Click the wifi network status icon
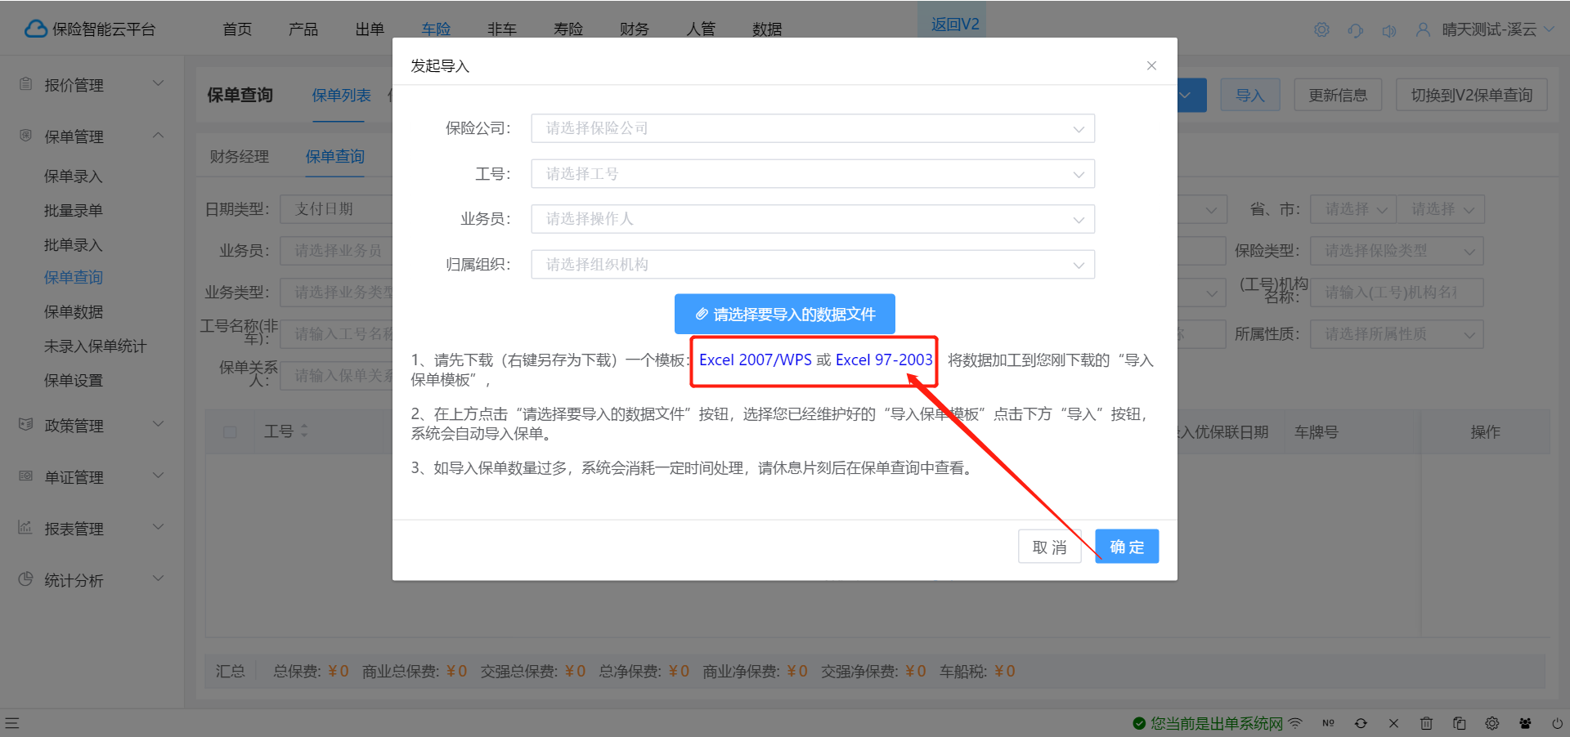 [1295, 723]
